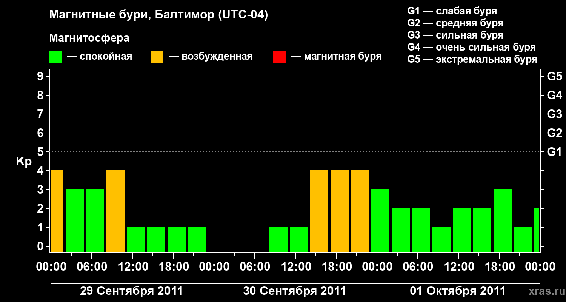This screenshot has height=302, width=566.
Task: Click the orange 'возбужденная' legend swatch
Action: (157, 57)
